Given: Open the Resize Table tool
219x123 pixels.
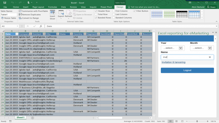Looking at the screenshot, I should pos(8,18).
